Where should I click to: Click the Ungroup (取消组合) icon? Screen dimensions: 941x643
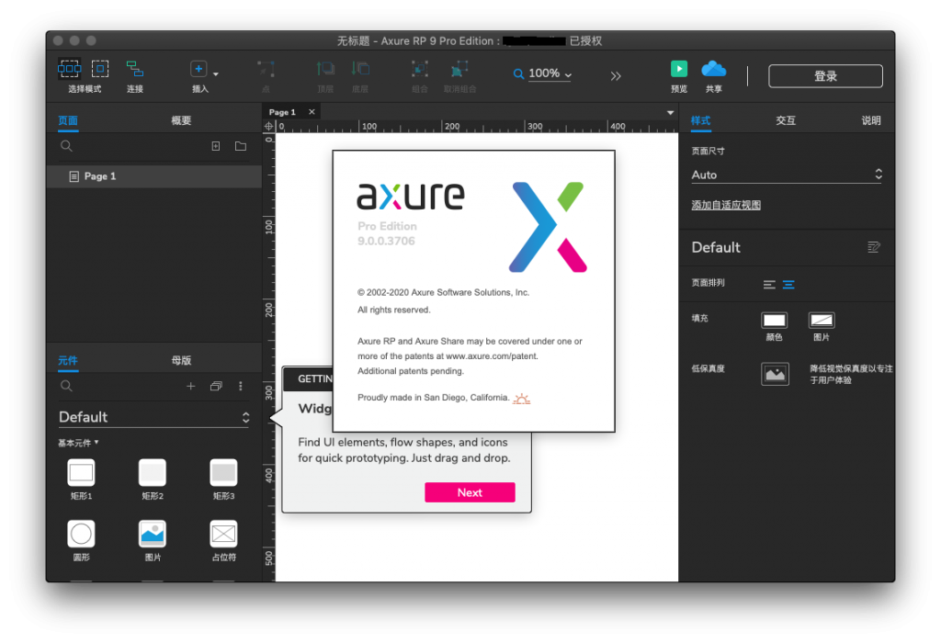pyautogui.click(x=459, y=68)
